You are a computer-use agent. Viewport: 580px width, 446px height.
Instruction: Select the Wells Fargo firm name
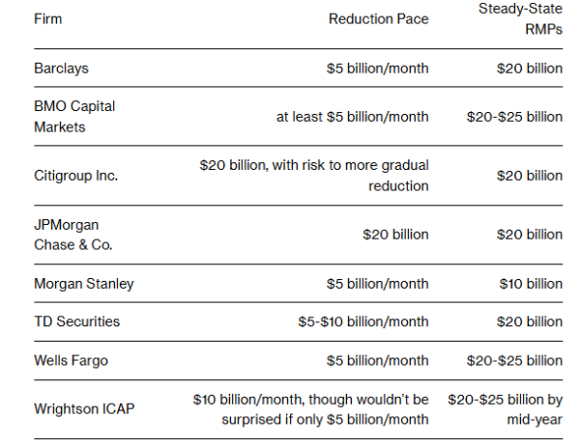(71, 360)
